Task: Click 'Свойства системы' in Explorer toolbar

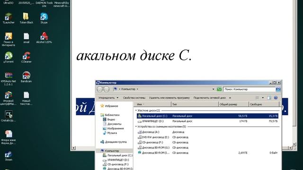Action: [x=134, y=98]
